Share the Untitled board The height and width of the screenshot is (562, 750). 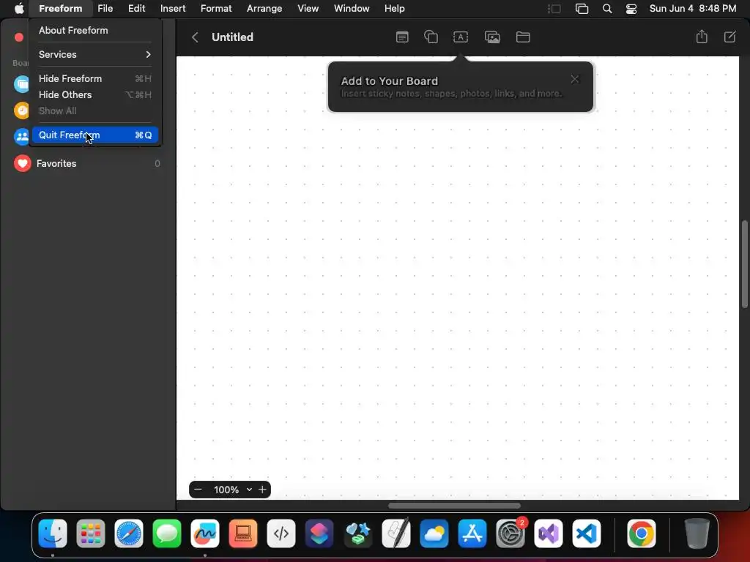click(702, 37)
